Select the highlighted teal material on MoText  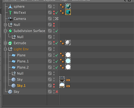tap(68, 12)
